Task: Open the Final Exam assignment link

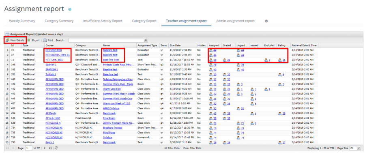Action: click(x=109, y=118)
